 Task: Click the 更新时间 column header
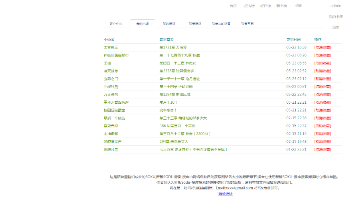pyautogui.click(x=293, y=40)
